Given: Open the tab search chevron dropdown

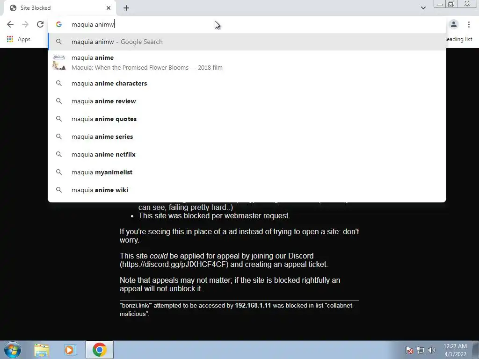Looking at the screenshot, I should [x=423, y=8].
